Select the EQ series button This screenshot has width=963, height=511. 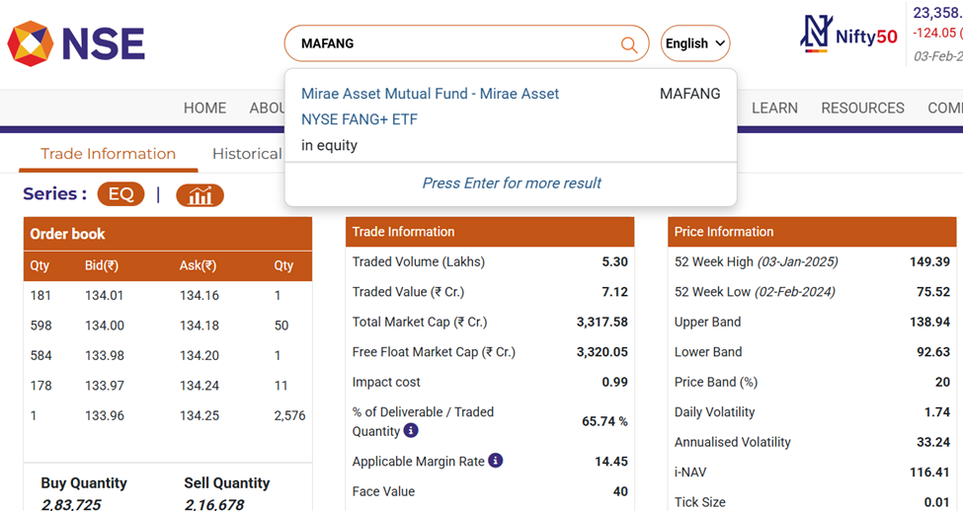click(x=120, y=194)
